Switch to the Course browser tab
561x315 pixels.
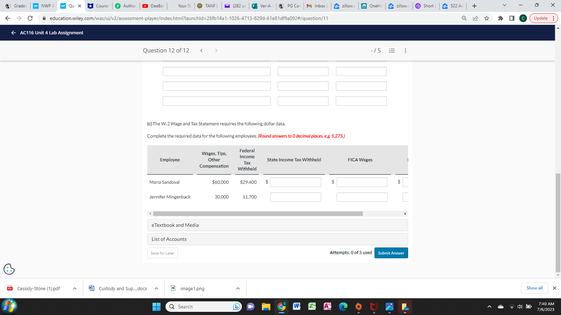click(x=98, y=6)
